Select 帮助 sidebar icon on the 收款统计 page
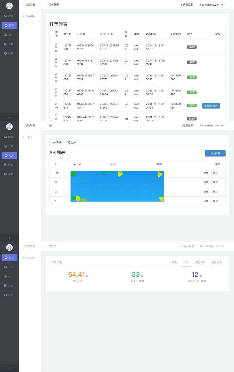Image resolution: width=234 pixels, height=372 pixels. 5,295
